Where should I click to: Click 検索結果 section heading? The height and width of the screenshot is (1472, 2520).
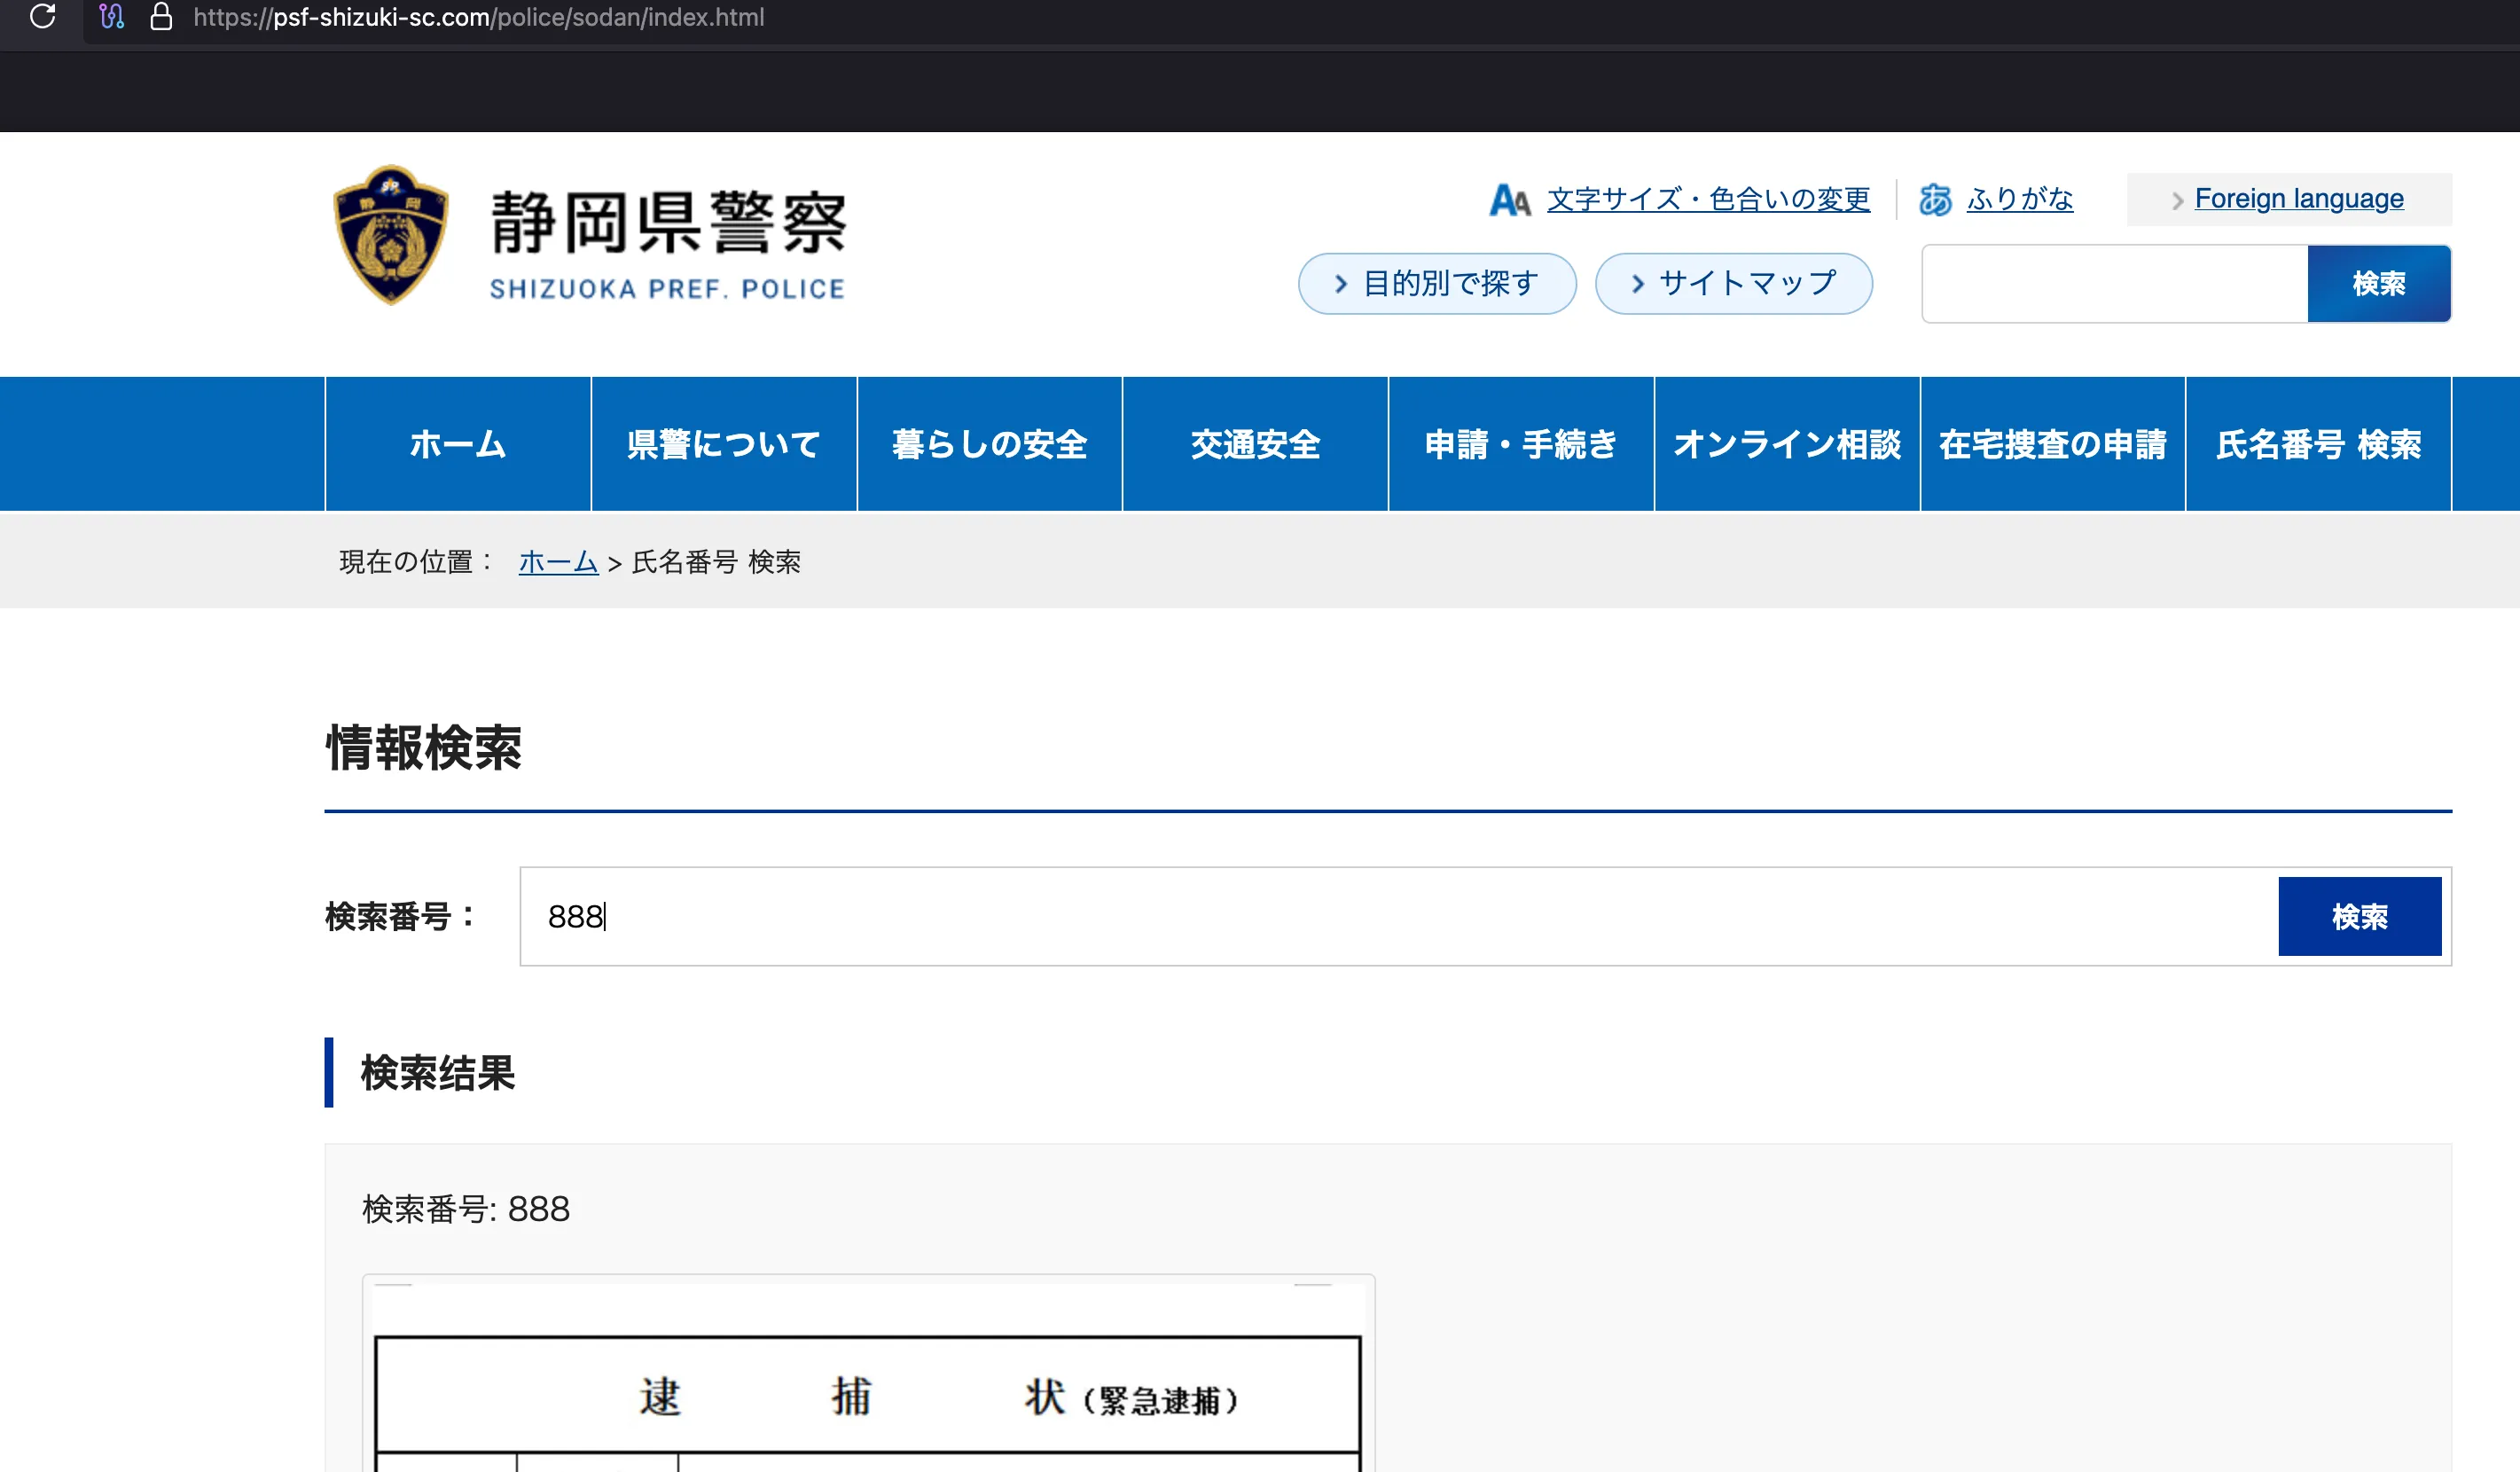[x=437, y=1073]
